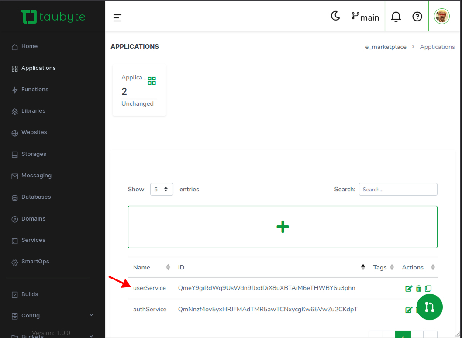Screen dimensions: 462x338
Task: Click the green git push floating button
Action: pyautogui.click(x=430, y=307)
